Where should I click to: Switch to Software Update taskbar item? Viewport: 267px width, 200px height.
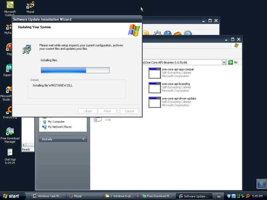tap(194, 196)
